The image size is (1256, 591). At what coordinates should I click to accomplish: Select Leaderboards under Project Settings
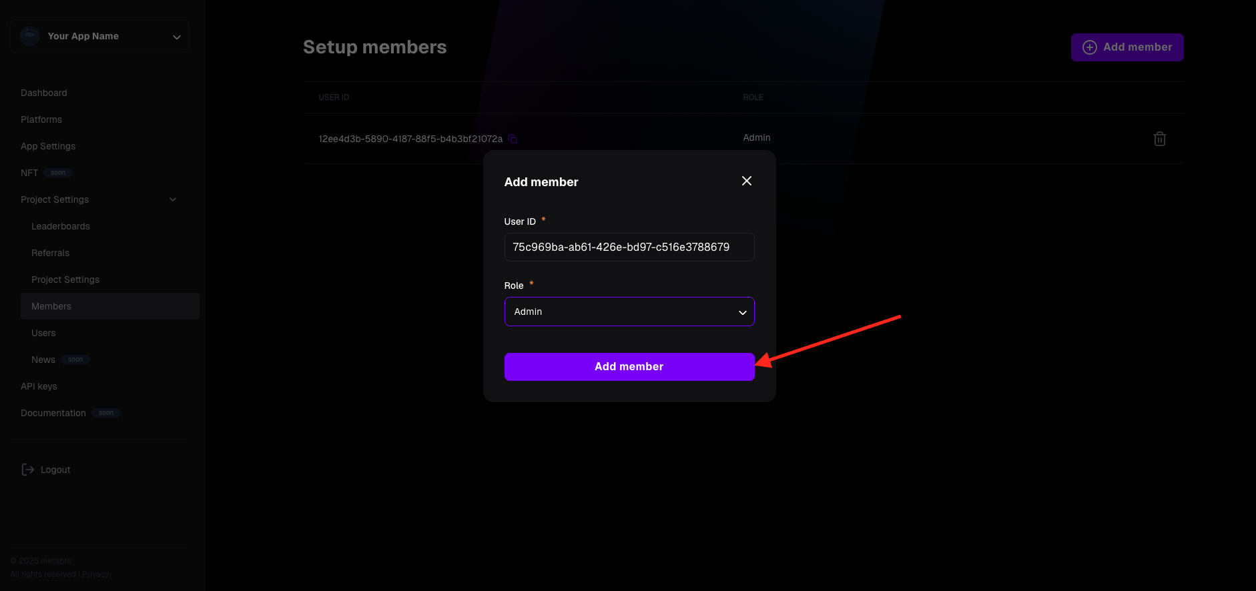61,226
